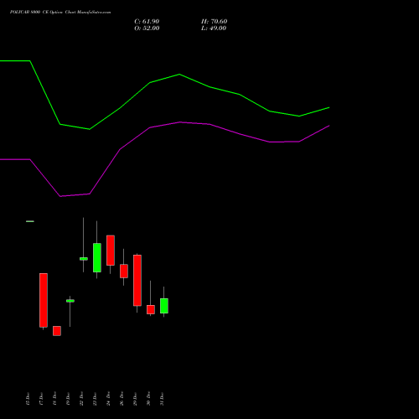This screenshot has width=419, height=419.
Task: Select the small red candle for 18 Dec
Action: click(x=57, y=331)
